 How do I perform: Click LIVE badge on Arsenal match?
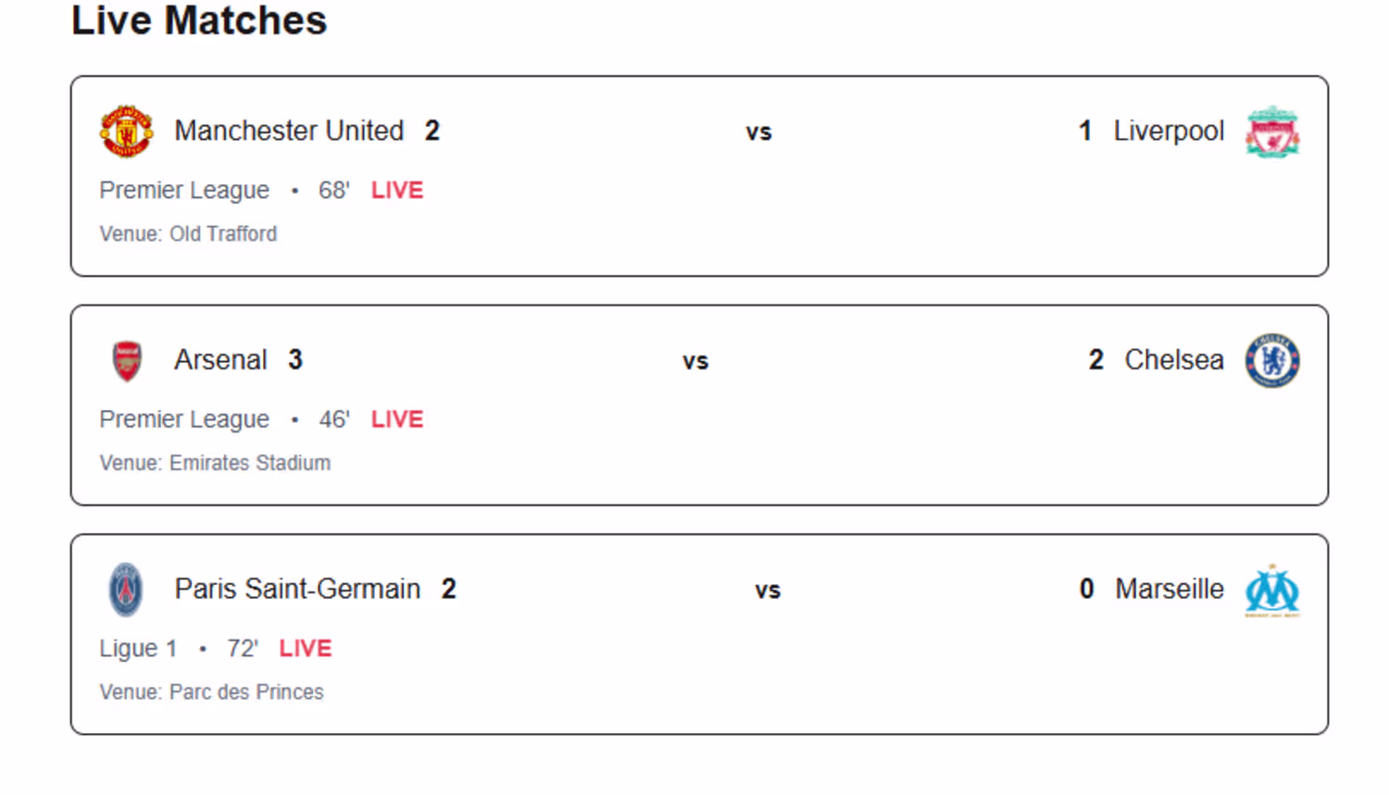[397, 419]
